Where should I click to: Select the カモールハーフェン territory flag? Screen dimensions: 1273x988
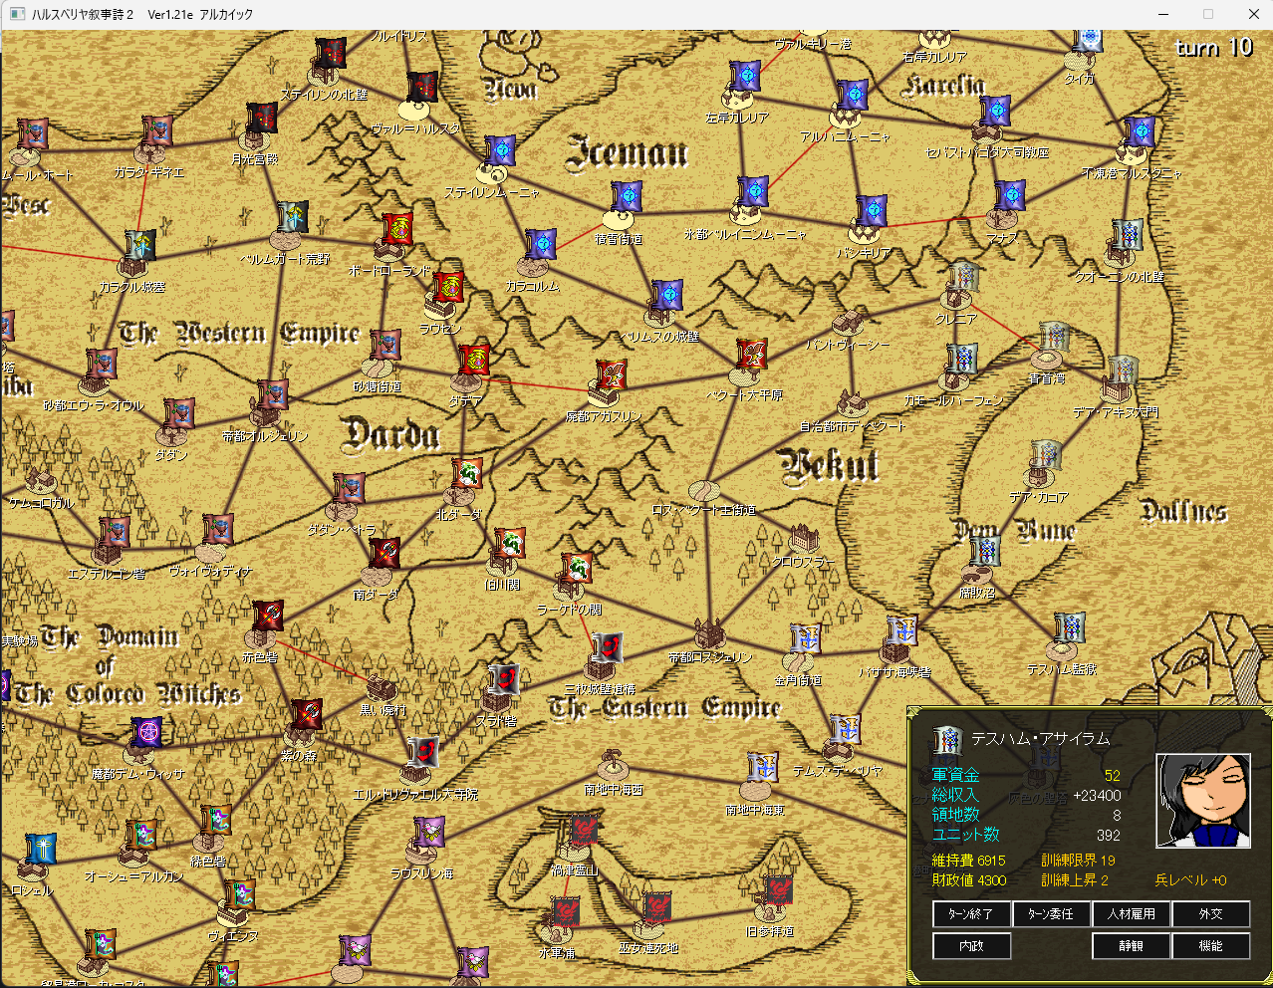[962, 360]
